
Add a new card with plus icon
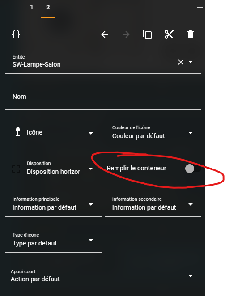point(200,7)
